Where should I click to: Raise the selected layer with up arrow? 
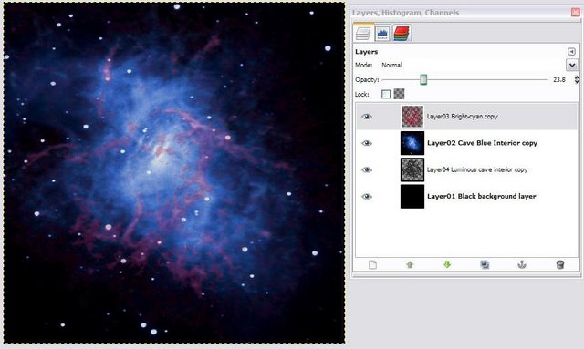coord(410,264)
